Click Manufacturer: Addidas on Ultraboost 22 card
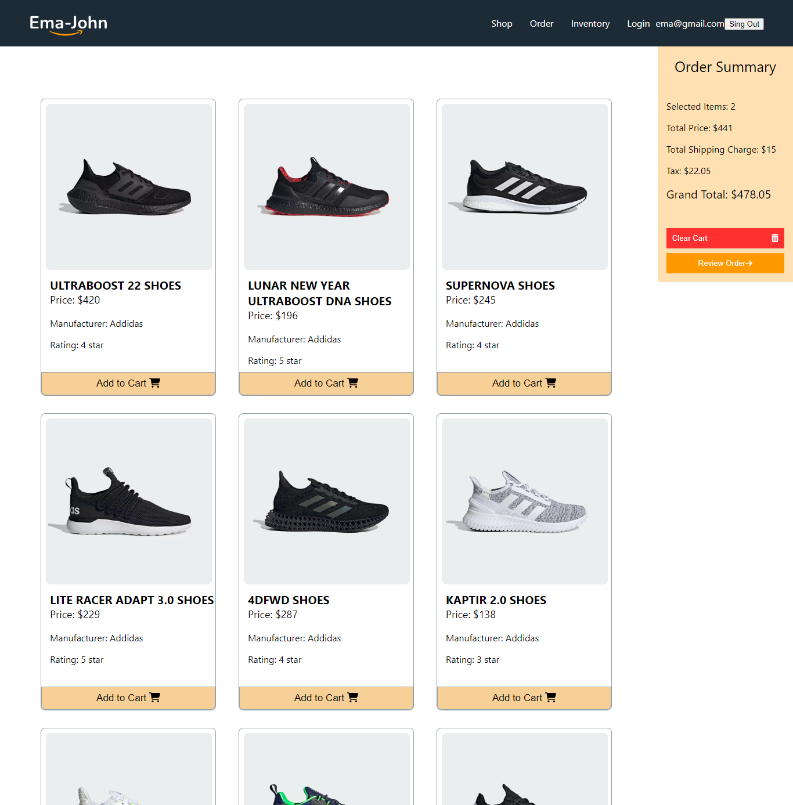The height and width of the screenshot is (805, 793). tap(96, 324)
